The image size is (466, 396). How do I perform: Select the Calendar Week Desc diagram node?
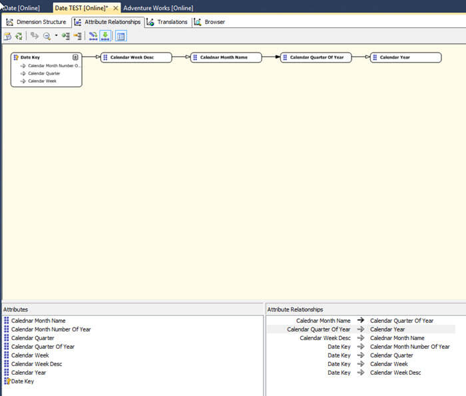click(x=136, y=57)
